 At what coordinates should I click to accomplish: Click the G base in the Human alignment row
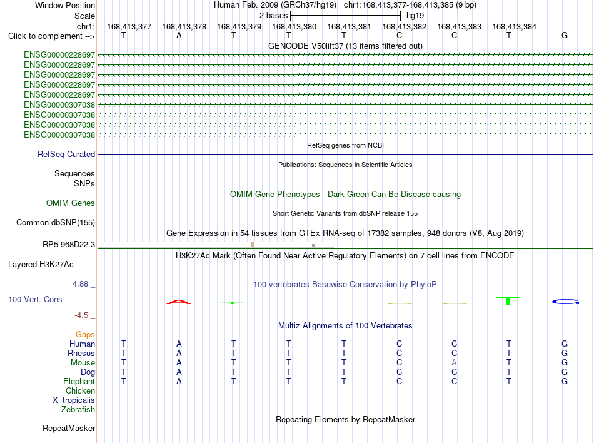[x=565, y=344]
